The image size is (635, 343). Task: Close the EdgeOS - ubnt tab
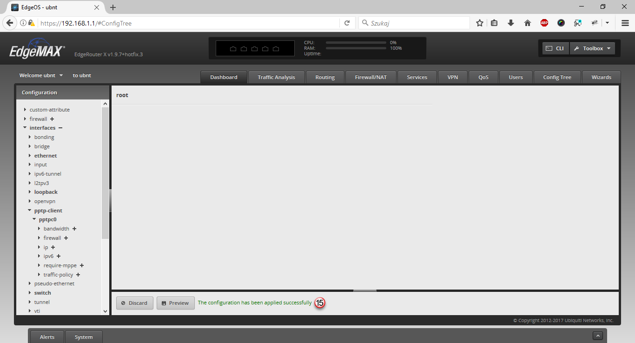click(97, 7)
